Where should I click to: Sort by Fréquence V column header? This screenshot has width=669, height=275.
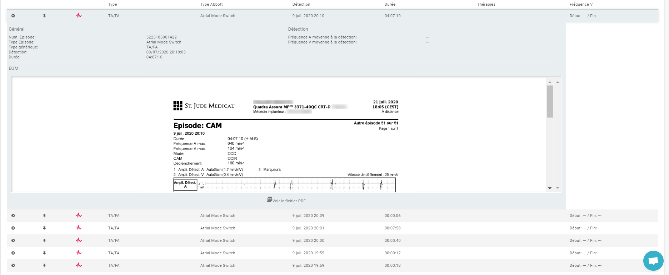click(581, 4)
